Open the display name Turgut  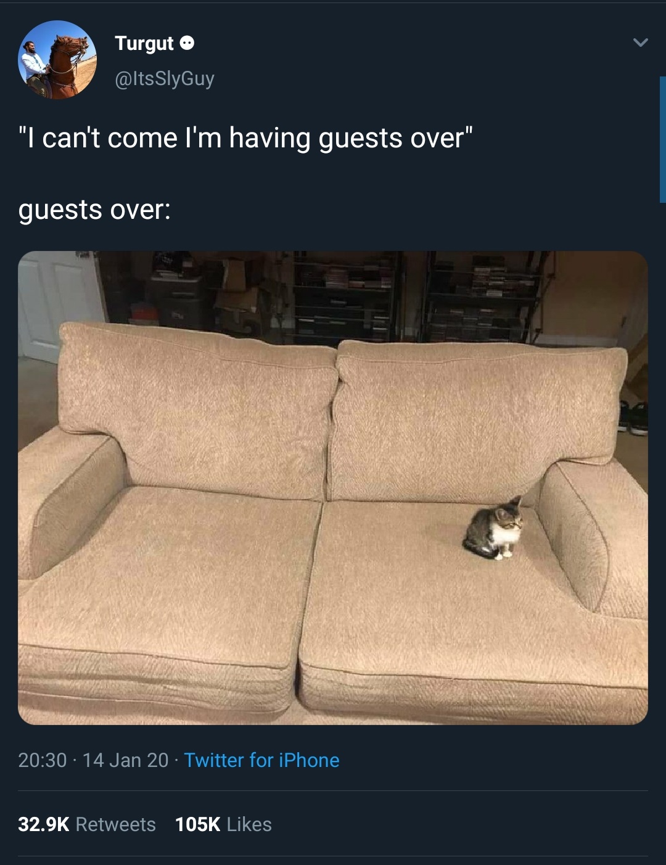coord(144,43)
